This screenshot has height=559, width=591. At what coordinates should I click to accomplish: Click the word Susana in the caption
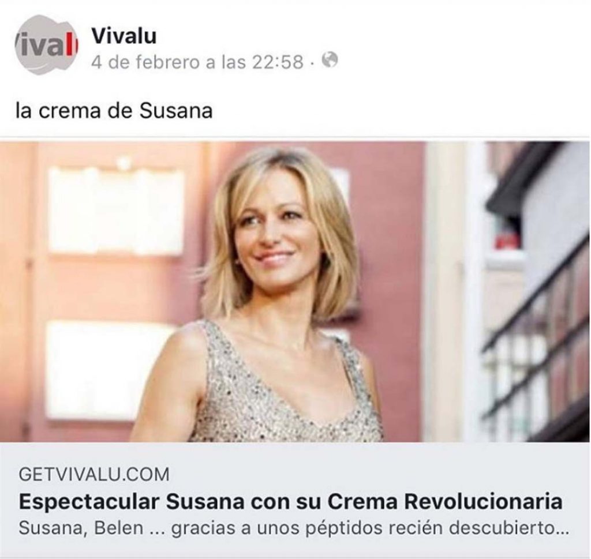[x=176, y=111]
